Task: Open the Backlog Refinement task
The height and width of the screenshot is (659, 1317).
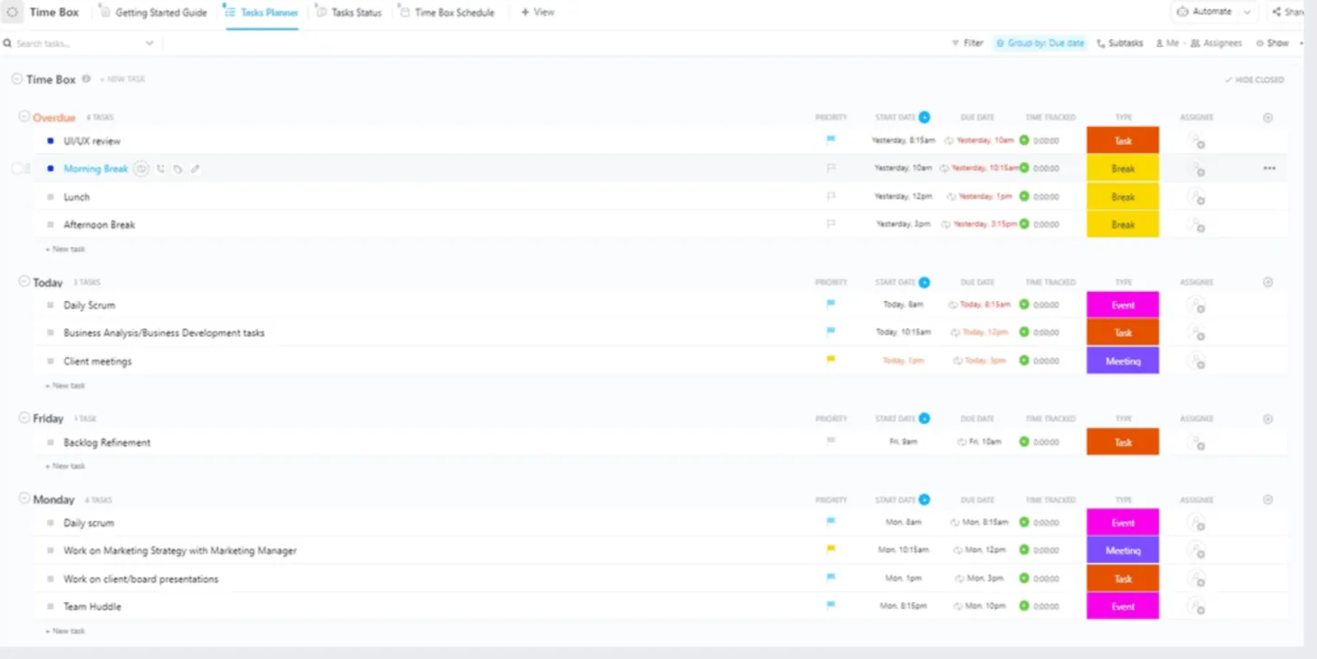Action: [107, 442]
